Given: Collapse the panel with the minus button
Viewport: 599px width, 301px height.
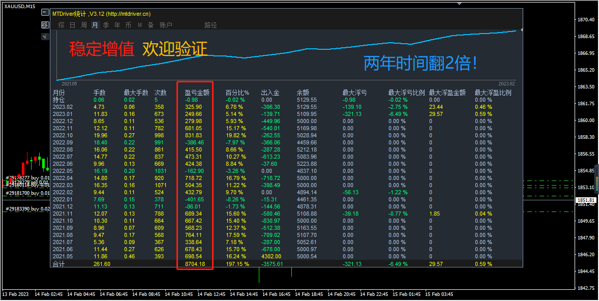Looking at the screenshot, I should (x=45, y=12).
